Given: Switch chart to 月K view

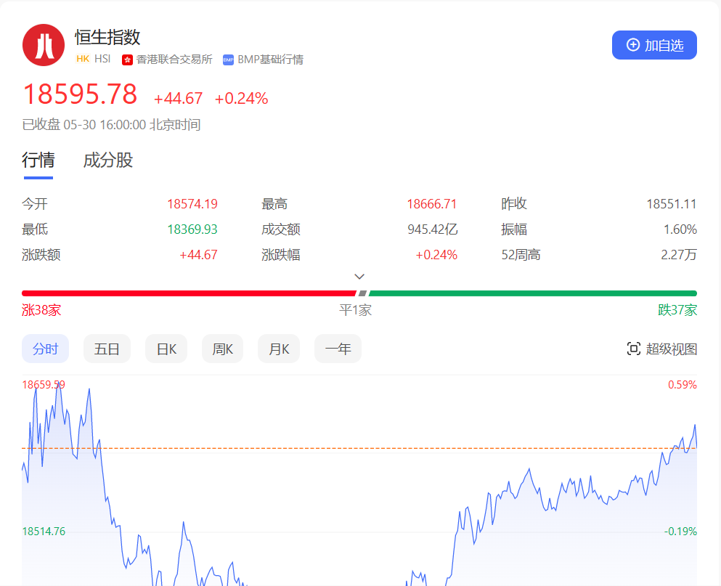Looking at the screenshot, I should pyautogui.click(x=279, y=349).
